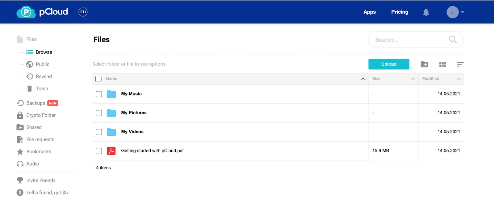Click the Trash bin icon
This screenshot has height=208, width=494.
[30, 88]
